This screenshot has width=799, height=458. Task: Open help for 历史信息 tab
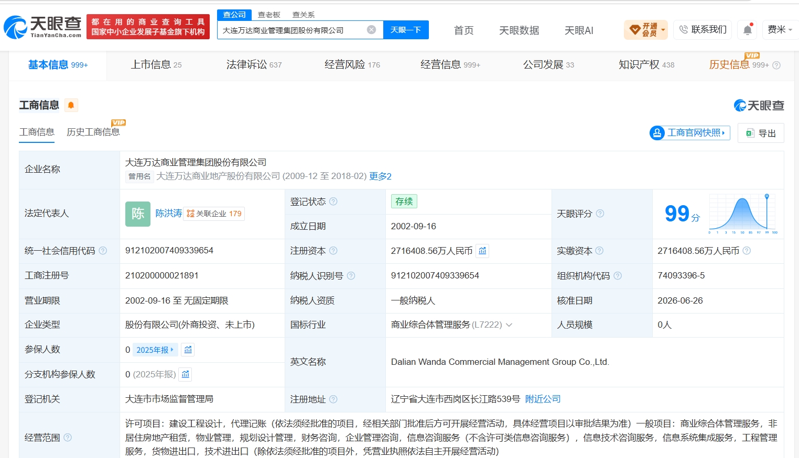776,65
